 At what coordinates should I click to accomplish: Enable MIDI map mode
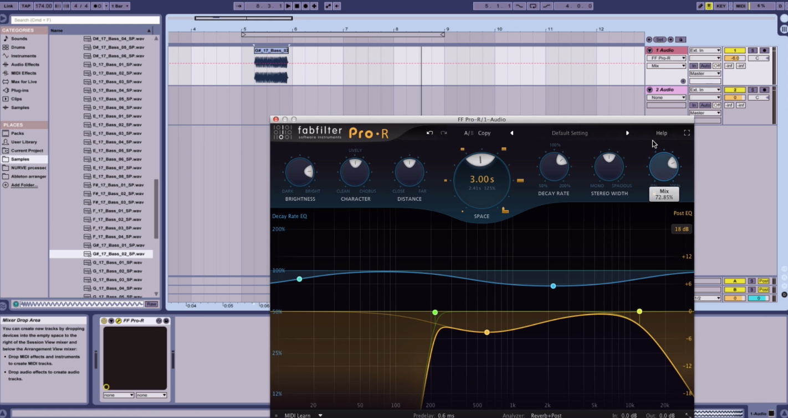741,6
